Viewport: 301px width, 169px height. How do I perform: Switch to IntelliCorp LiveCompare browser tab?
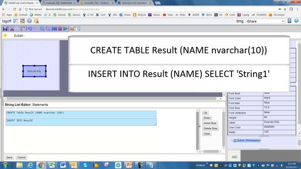click(21, 3)
